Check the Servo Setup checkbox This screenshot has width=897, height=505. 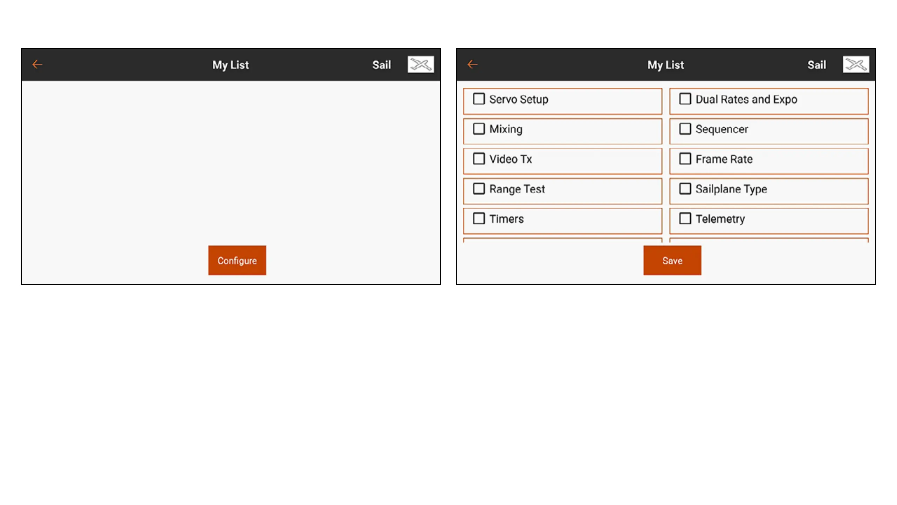(x=479, y=99)
